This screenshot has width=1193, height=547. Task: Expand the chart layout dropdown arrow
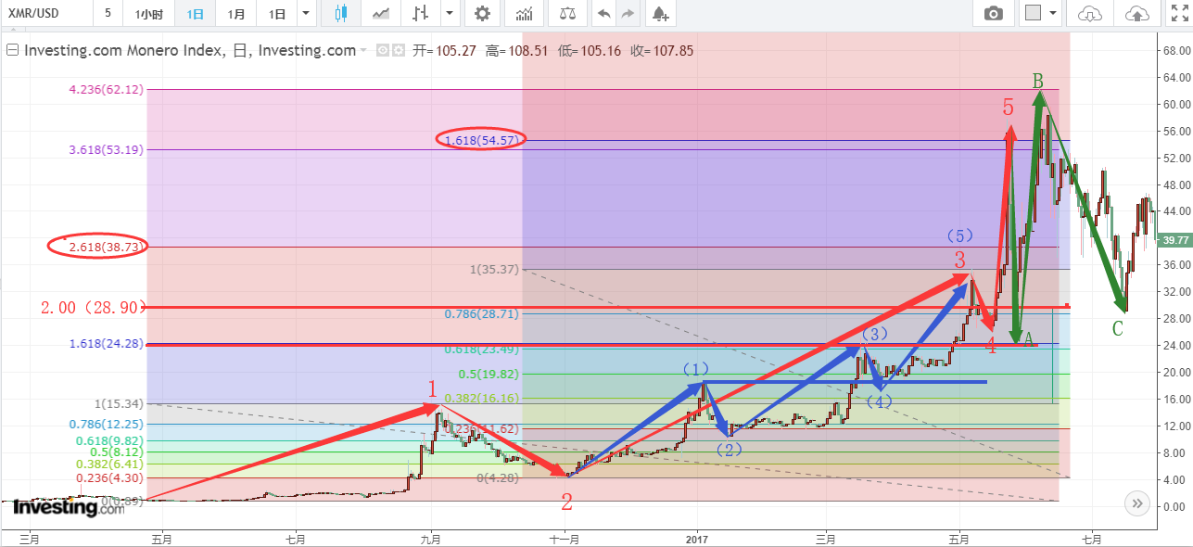[x=1054, y=13]
